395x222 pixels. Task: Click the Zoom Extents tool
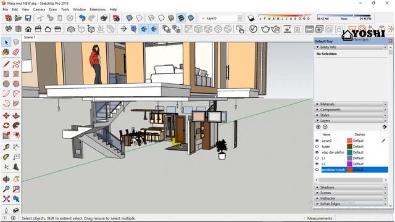[x=6, y=199]
